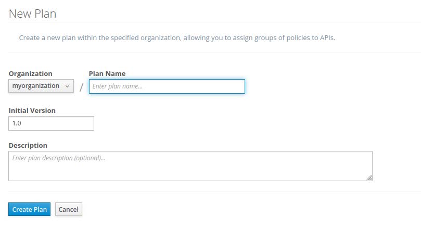Click the Initial Version field showing 1.0
Screen dimensions: 421x242
[x=51, y=123]
